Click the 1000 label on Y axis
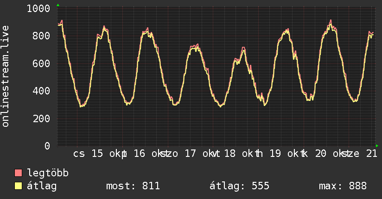 tap(38, 8)
